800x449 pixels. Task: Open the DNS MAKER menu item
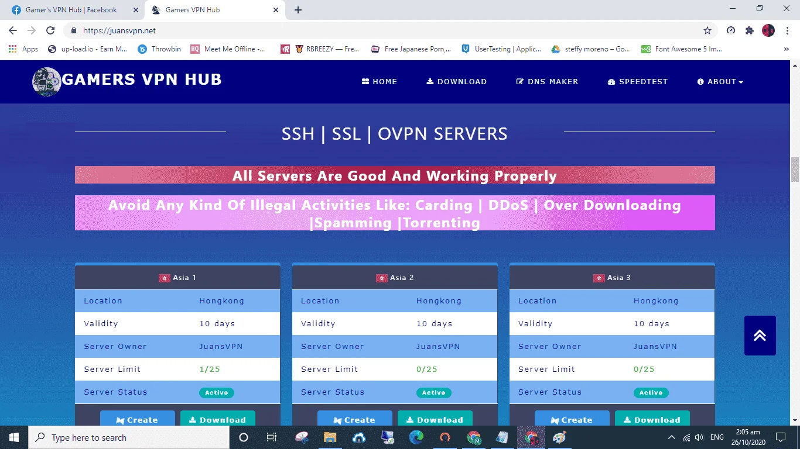coord(547,82)
